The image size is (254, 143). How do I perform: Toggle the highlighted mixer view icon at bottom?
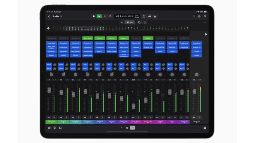pos(133,128)
